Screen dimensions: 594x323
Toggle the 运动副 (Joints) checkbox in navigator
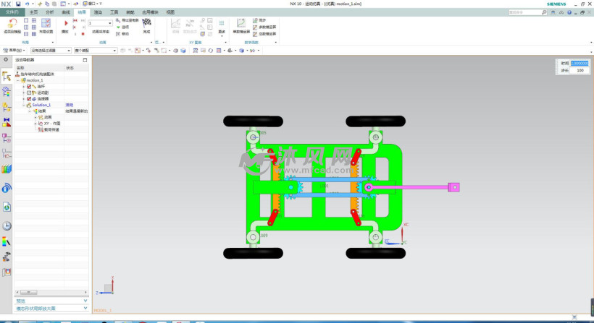click(29, 92)
